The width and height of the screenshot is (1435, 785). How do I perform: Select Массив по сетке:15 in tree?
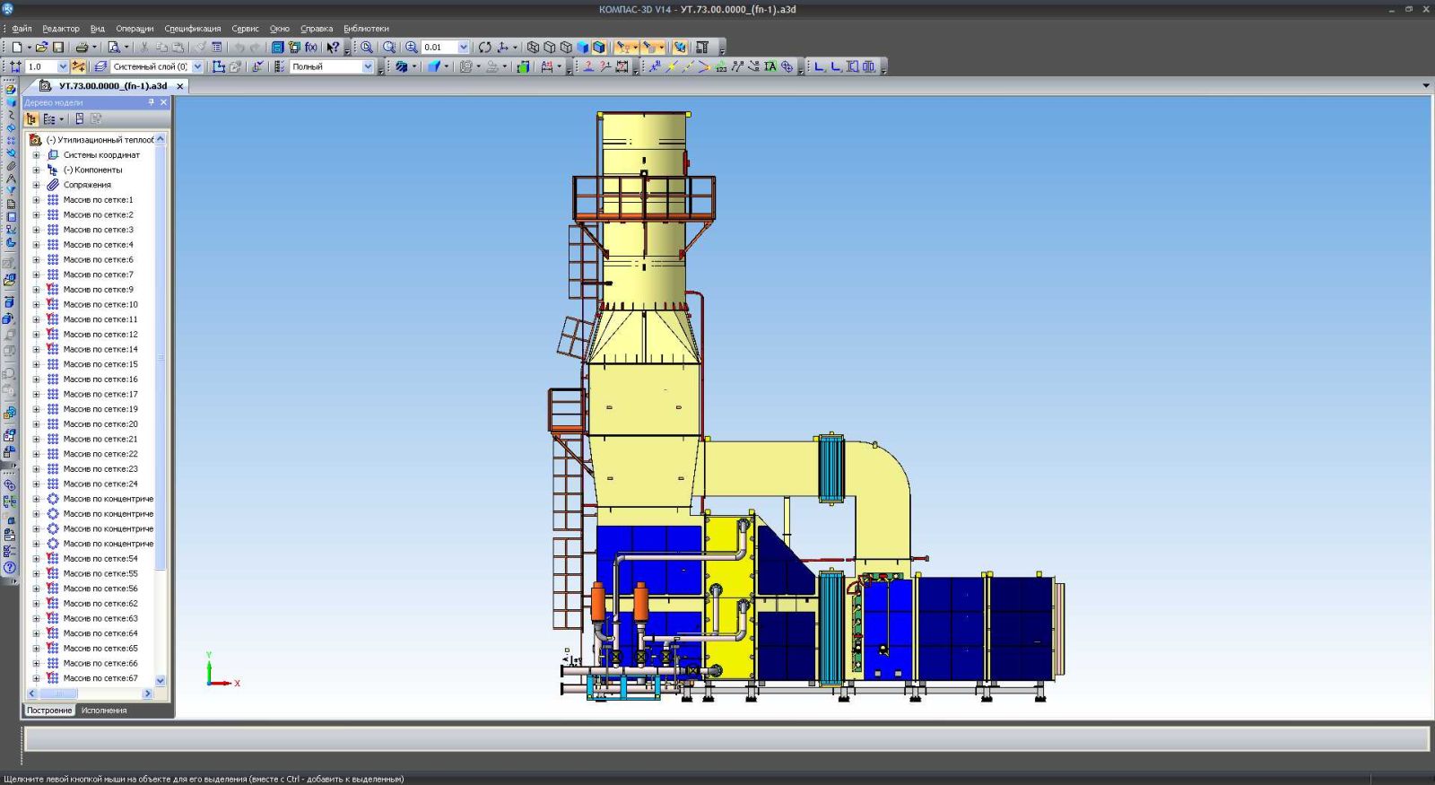pos(100,364)
